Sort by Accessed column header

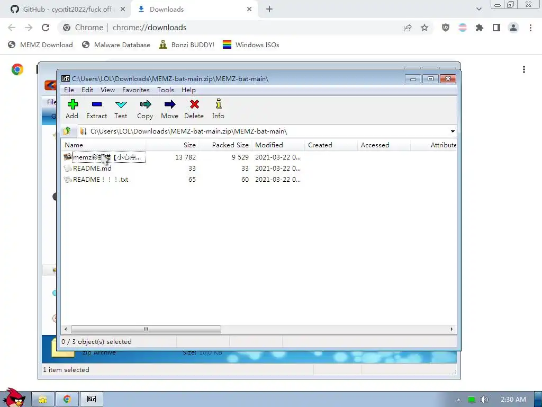[x=384, y=145]
